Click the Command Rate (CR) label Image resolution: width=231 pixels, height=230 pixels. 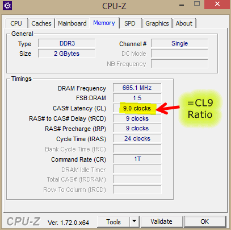click(79, 159)
